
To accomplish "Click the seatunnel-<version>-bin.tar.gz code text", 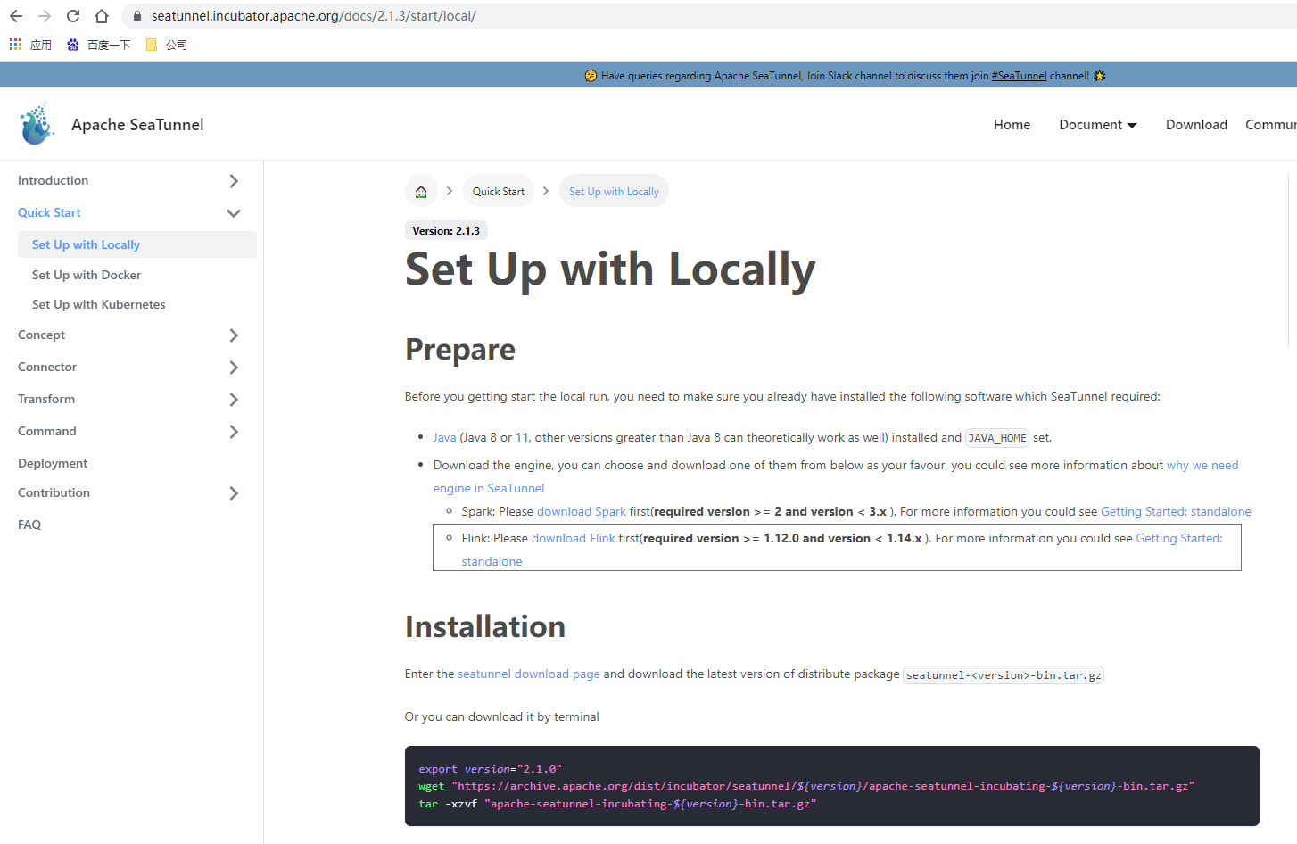I will coord(1004,675).
